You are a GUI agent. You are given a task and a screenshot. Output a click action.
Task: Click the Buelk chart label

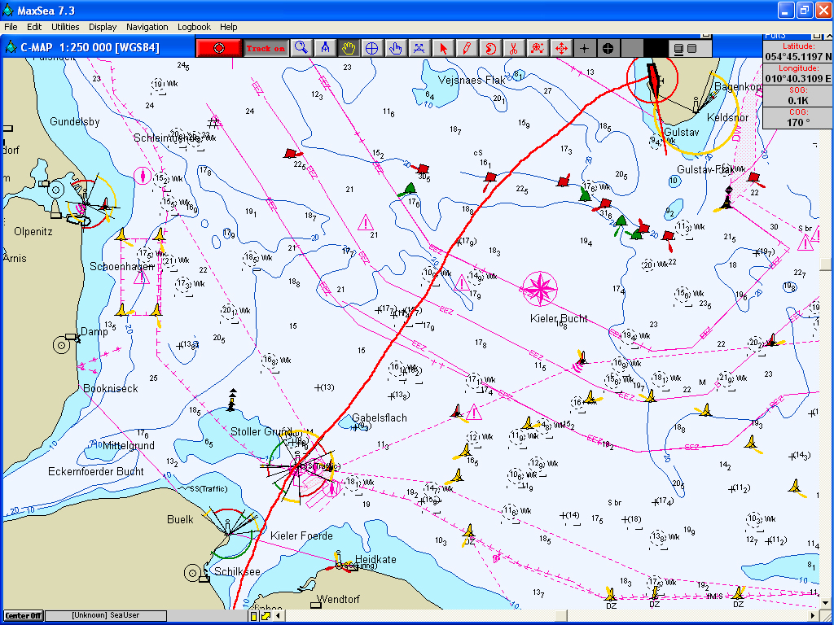[180, 519]
